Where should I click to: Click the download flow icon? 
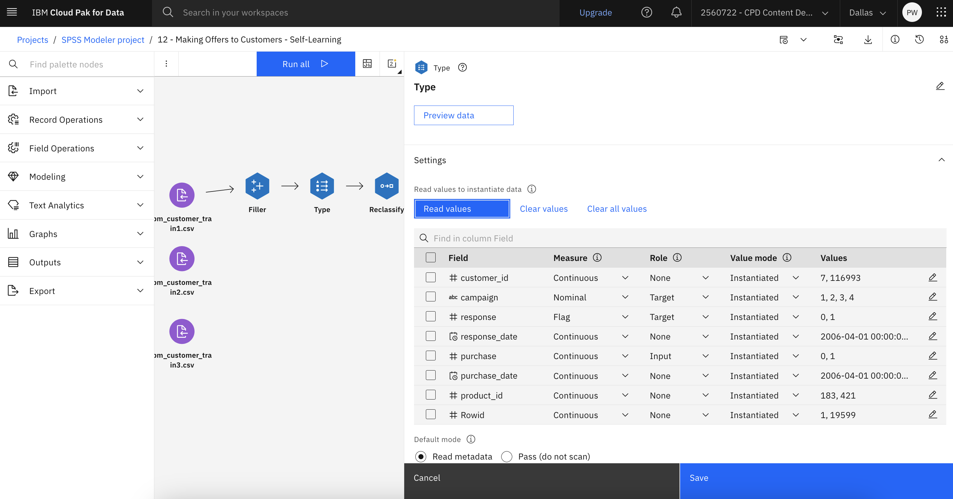click(x=868, y=39)
